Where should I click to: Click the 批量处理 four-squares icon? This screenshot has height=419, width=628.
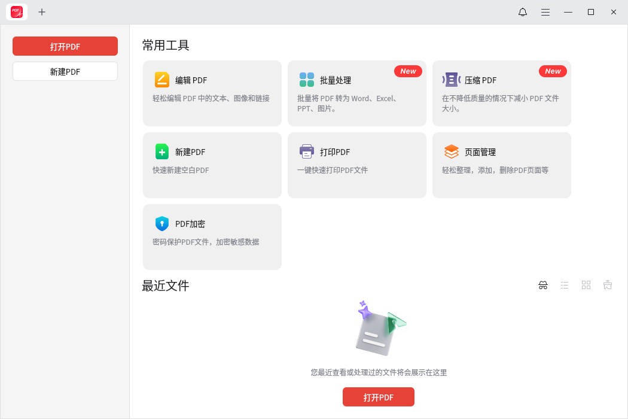(306, 80)
